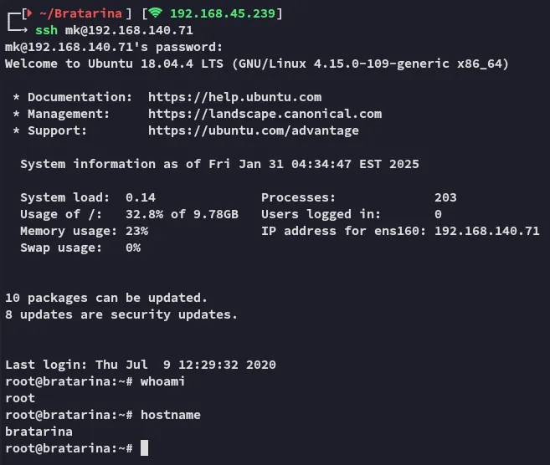550x465 pixels.
Task: Open the landscape.canonical.com management link
Action: [265, 114]
